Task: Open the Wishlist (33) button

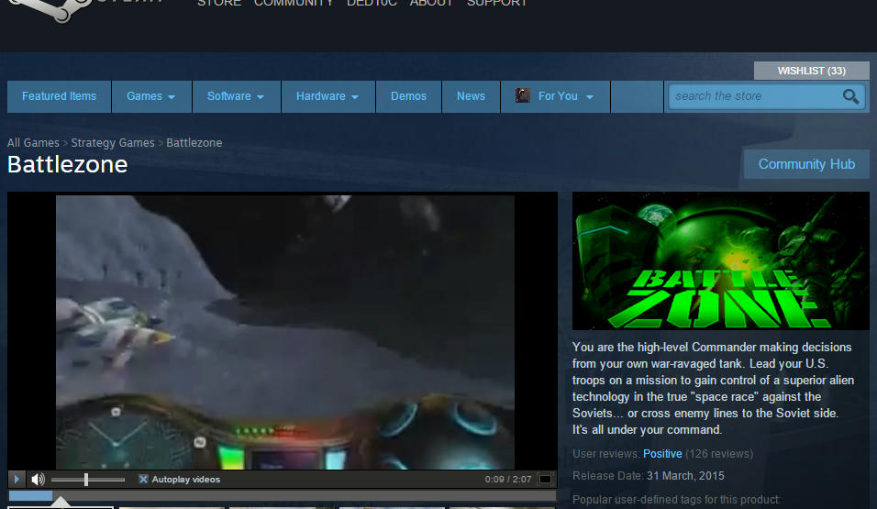Action: click(x=811, y=71)
